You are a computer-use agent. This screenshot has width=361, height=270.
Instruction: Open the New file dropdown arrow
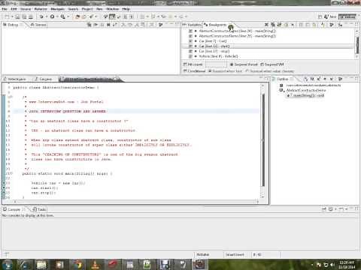click(11, 16)
